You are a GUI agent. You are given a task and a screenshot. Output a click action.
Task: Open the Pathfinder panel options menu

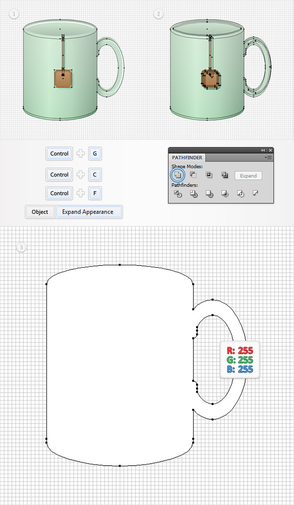[x=268, y=157]
